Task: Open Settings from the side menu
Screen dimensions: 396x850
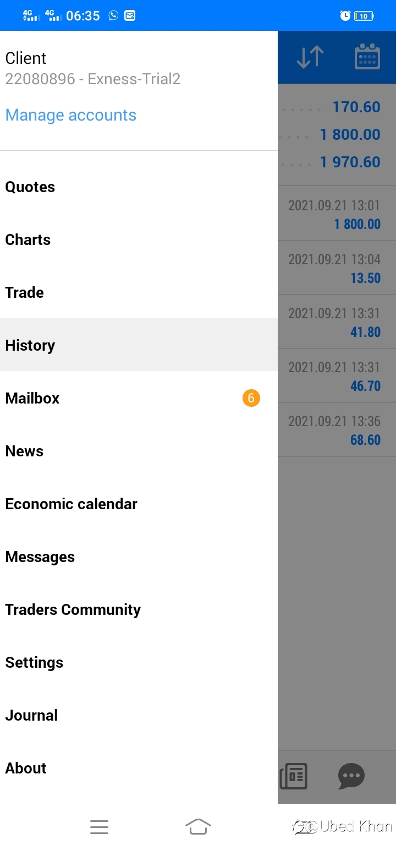Action: 139,663
